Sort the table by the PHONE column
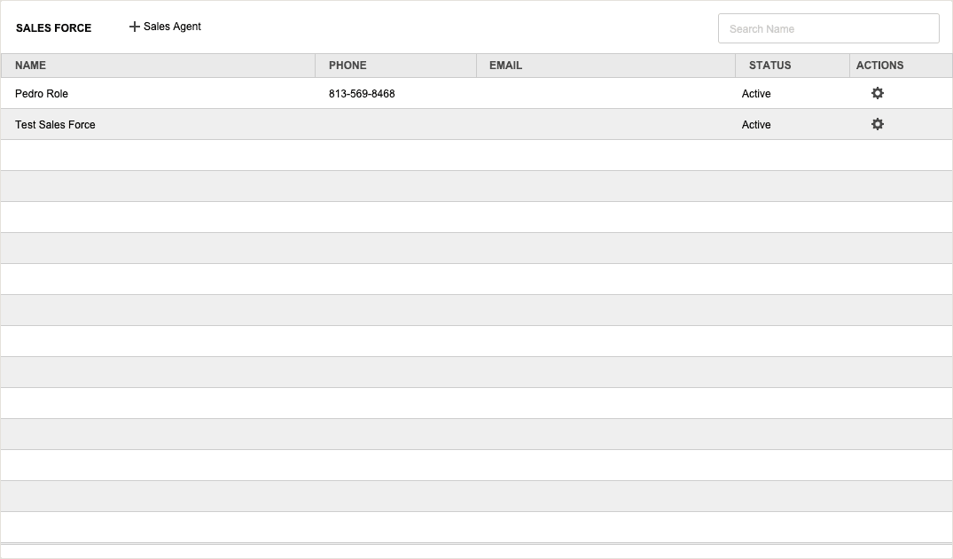Screen dimensions: 953x559 pyautogui.click(x=348, y=66)
